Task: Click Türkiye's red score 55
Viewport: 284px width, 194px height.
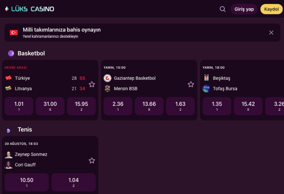Action: click(x=82, y=78)
